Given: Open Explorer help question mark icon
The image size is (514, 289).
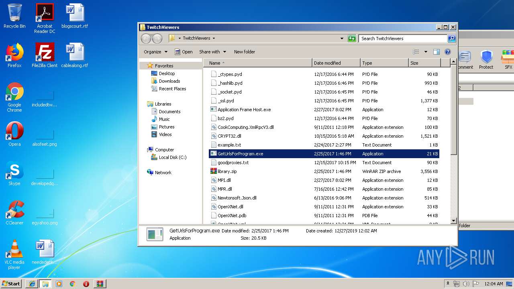Looking at the screenshot, I should click(448, 52).
